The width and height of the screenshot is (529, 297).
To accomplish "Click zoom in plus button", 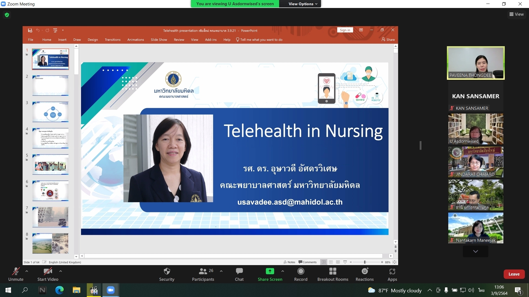I will click(382, 262).
